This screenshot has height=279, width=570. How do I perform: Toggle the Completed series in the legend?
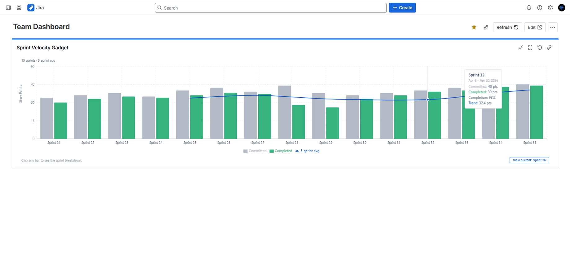point(281,151)
